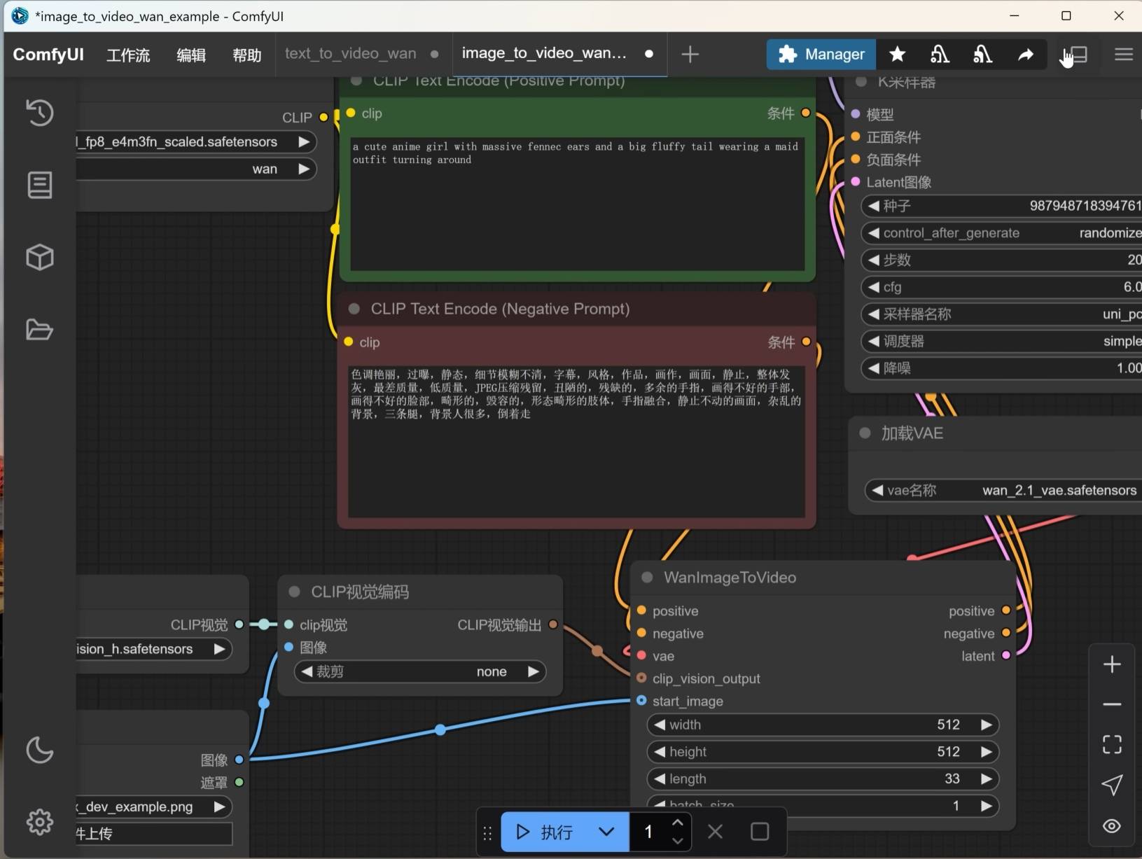The height and width of the screenshot is (859, 1142).
Task: Zoom out the canvas with minus
Action: tap(1112, 704)
